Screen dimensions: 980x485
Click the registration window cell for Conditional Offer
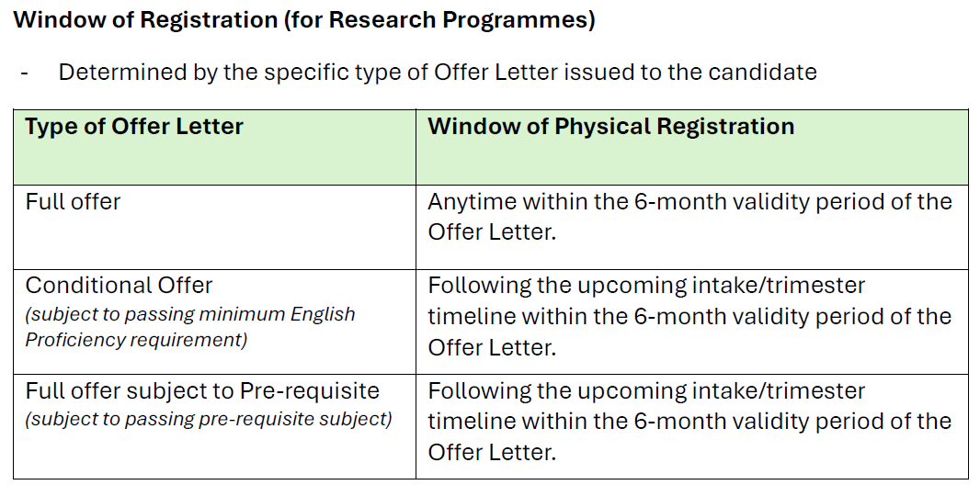click(692, 322)
